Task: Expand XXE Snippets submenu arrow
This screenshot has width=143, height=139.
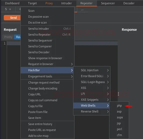Action: (x=108, y=100)
